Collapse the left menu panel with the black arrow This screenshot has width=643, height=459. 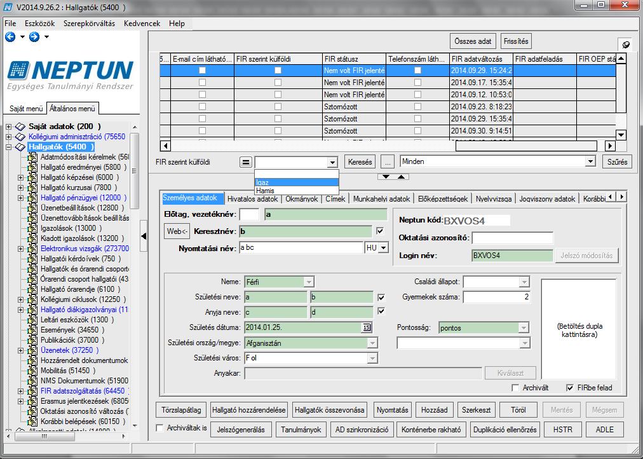tap(144, 236)
